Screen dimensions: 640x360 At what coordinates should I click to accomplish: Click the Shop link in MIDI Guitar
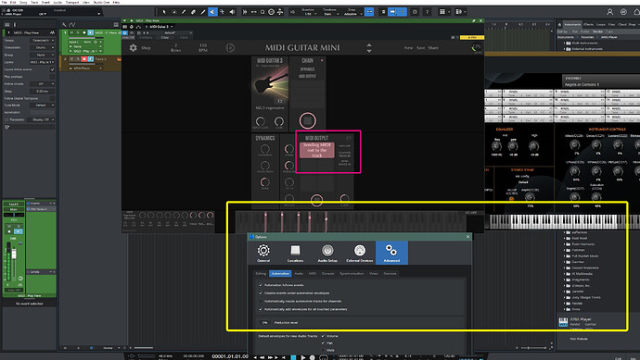coord(146,47)
